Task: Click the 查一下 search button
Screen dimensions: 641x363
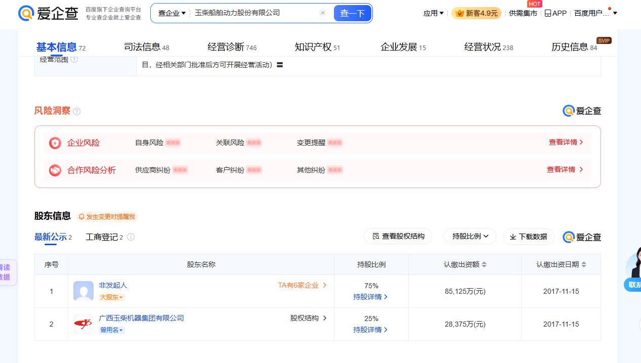Action: [353, 13]
